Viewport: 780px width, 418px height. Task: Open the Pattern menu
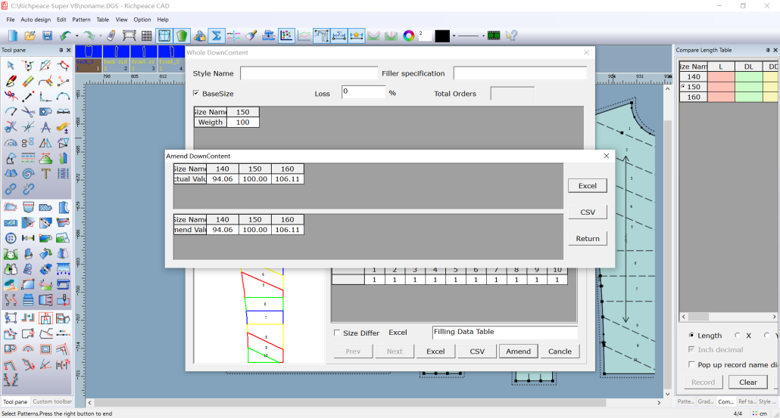[81, 20]
